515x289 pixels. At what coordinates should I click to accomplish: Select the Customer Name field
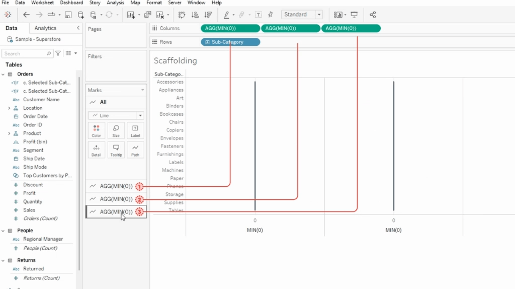click(41, 99)
